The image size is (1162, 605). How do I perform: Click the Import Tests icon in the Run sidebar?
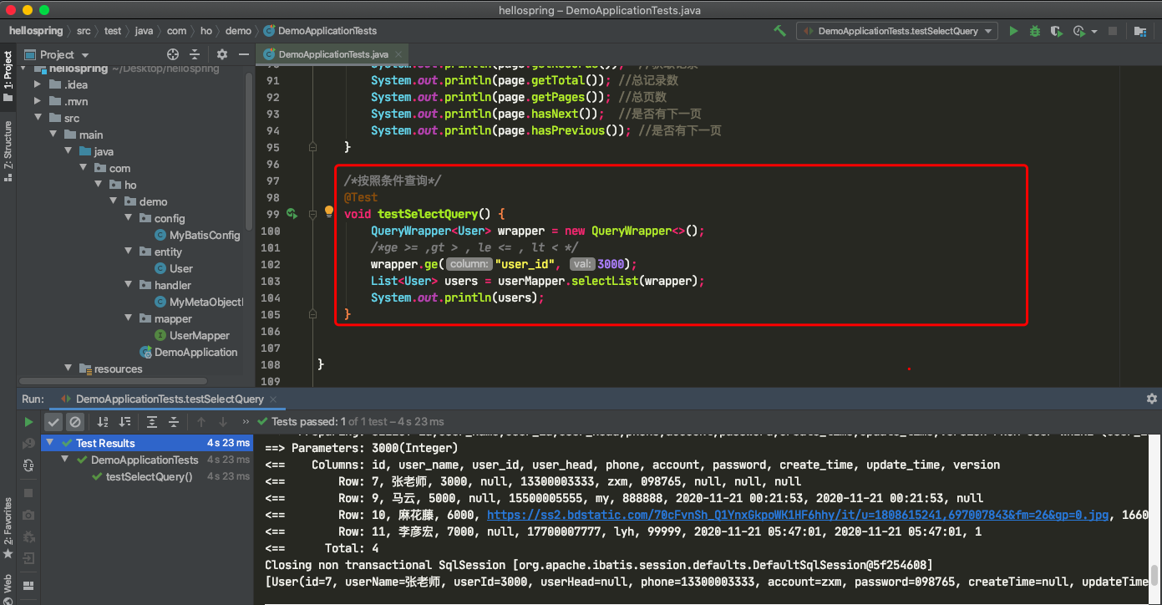click(x=28, y=557)
